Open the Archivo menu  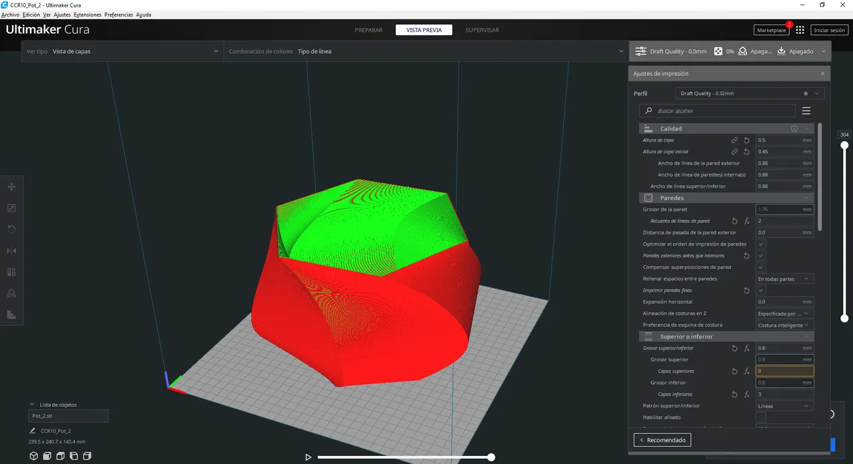[11, 15]
